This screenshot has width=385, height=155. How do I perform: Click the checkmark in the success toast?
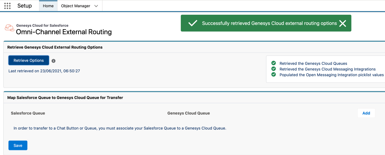[192, 23]
